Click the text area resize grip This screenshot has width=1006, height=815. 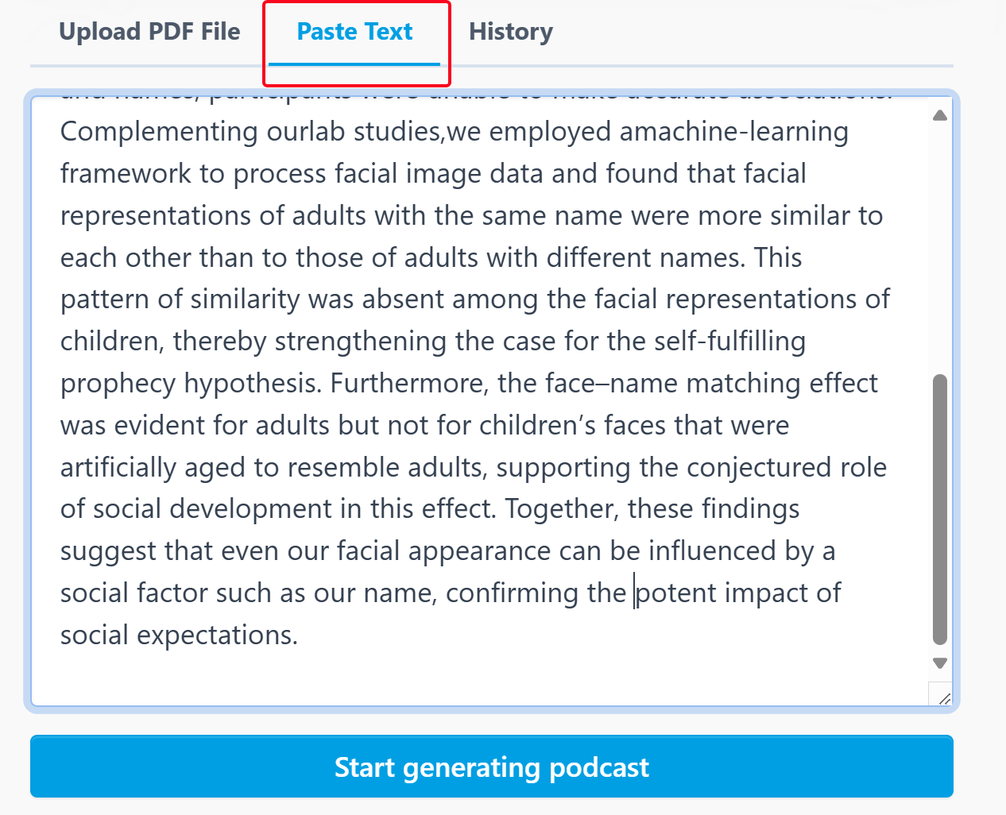(943, 698)
